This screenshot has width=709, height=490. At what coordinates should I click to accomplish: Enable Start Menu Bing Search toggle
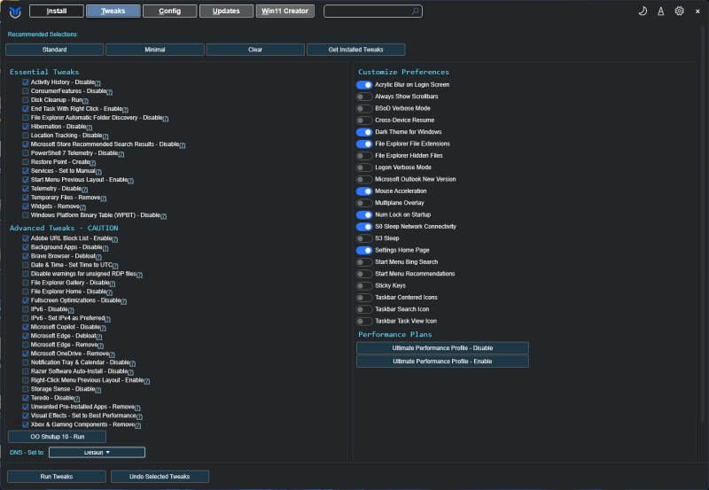click(x=364, y=262)
